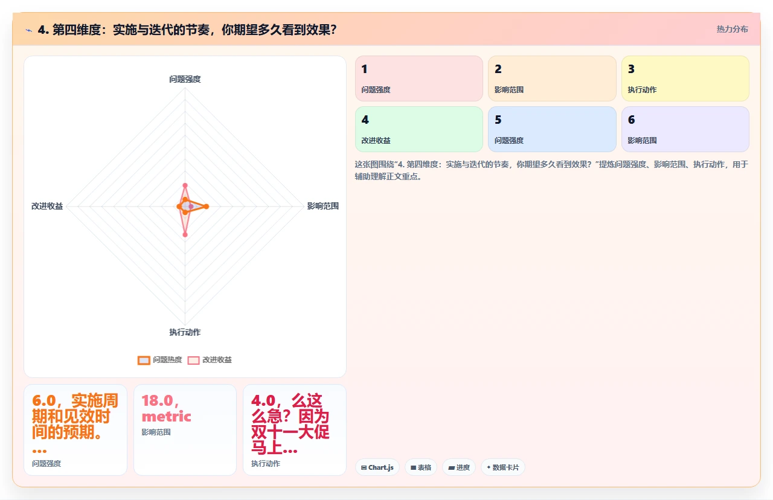Open the 6.0 实施周期 stat card
Screen dimensions: 773x500
(x=75, y=430)
